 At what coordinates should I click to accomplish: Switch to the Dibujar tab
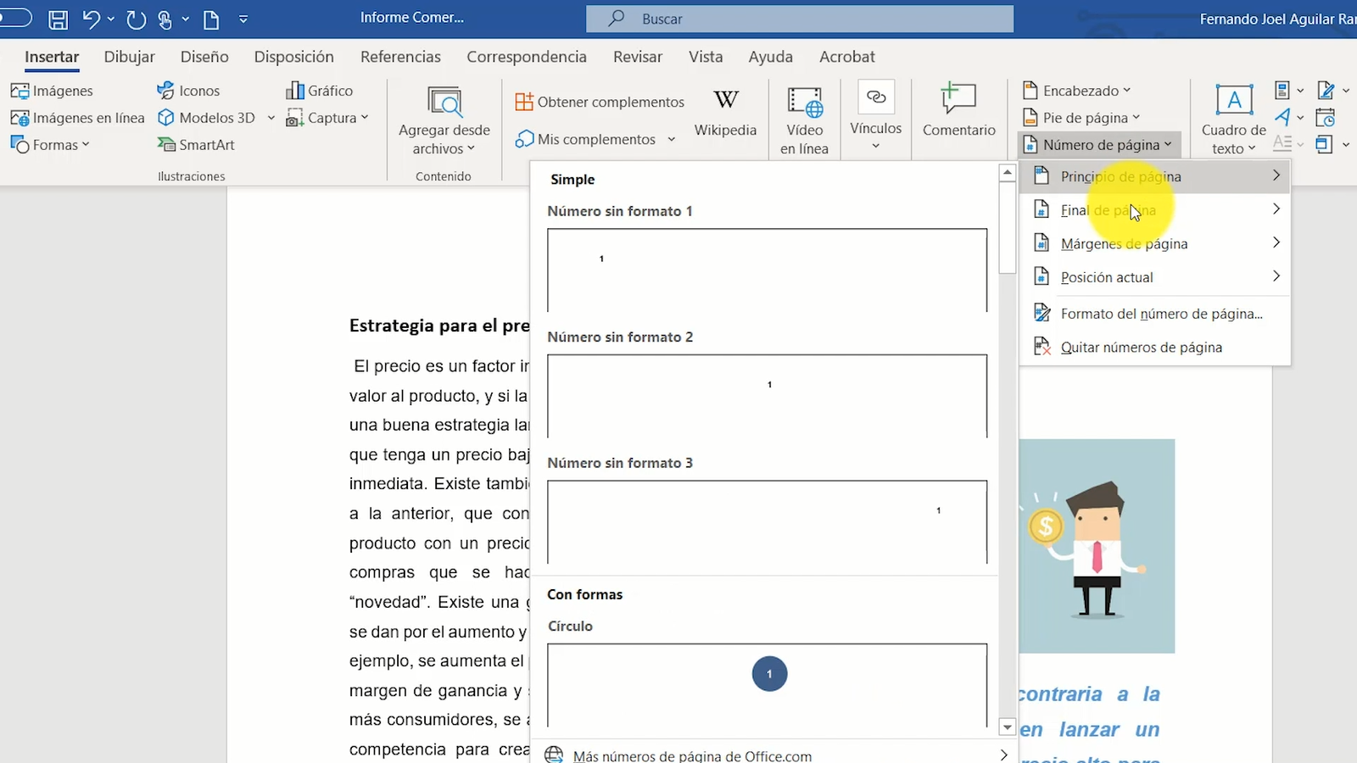129,57
